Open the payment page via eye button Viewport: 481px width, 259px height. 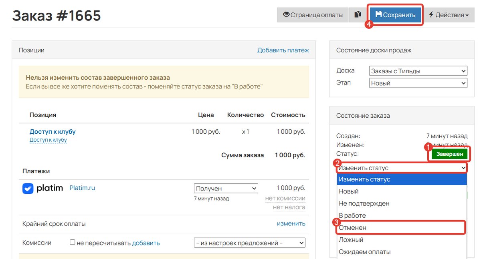(x=313, y=15)
